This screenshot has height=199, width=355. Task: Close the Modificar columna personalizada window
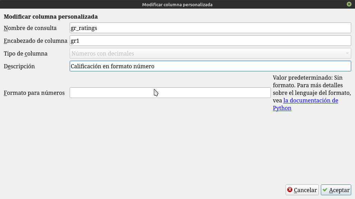point(349,4)
